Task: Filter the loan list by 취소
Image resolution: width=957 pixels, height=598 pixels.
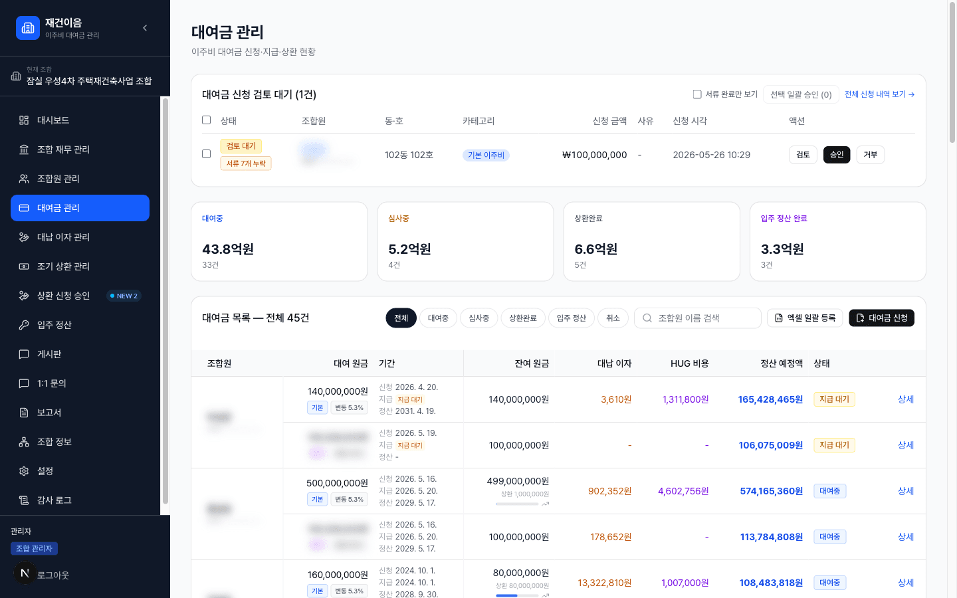Action: click(x=613, y=318)
